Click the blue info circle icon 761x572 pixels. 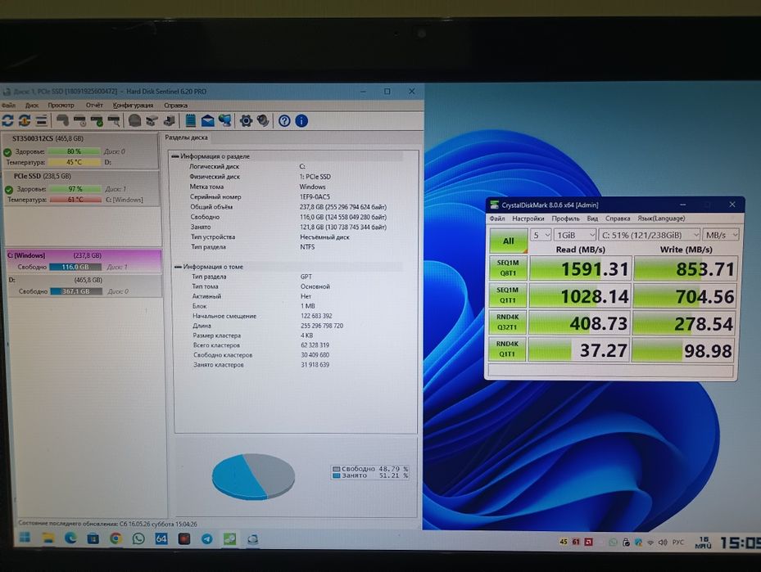click(301, 121)
